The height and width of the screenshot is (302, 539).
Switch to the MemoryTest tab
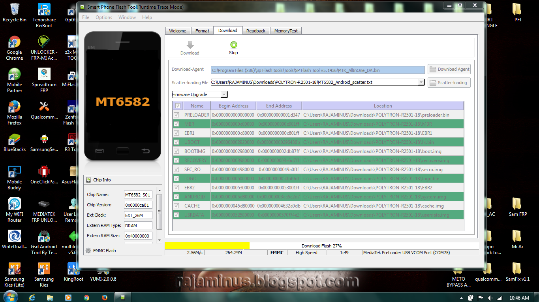286,31
